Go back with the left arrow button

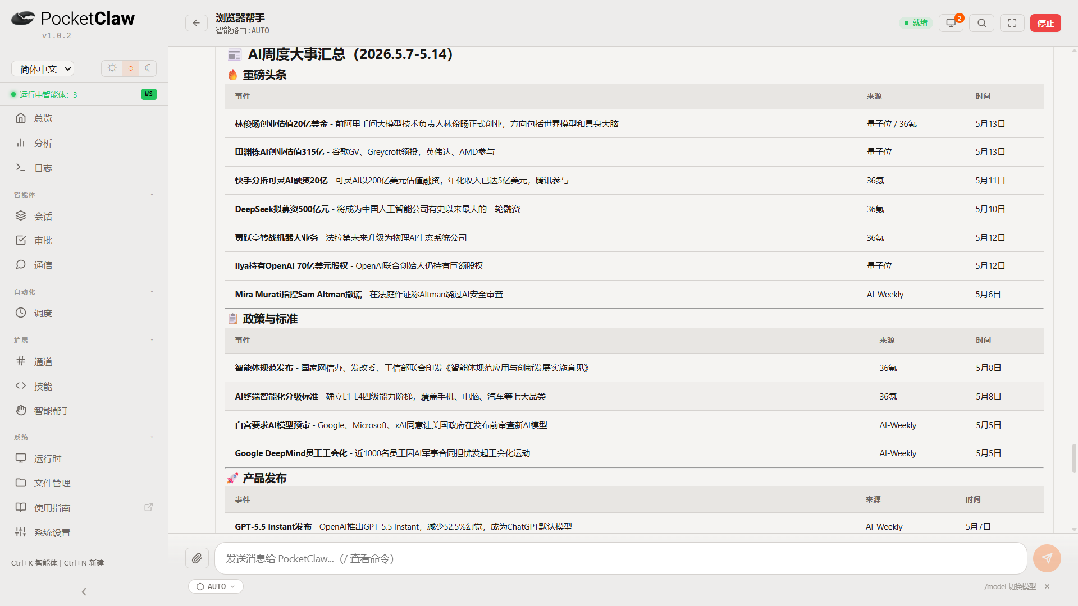tap(197, 23)
